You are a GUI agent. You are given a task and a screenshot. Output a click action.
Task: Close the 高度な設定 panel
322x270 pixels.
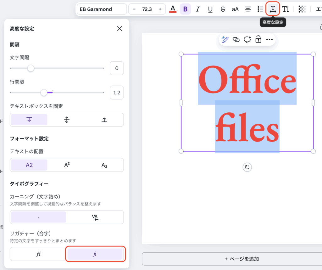119,29
